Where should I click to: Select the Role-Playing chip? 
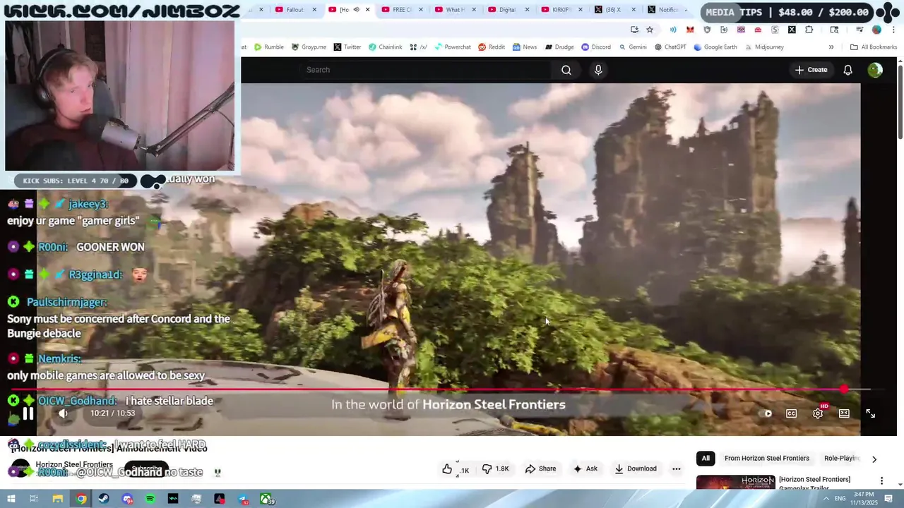click(x=842, y=458)
